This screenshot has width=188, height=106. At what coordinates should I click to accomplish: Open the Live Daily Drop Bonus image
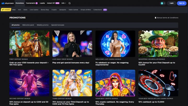[x=72, y=44]
